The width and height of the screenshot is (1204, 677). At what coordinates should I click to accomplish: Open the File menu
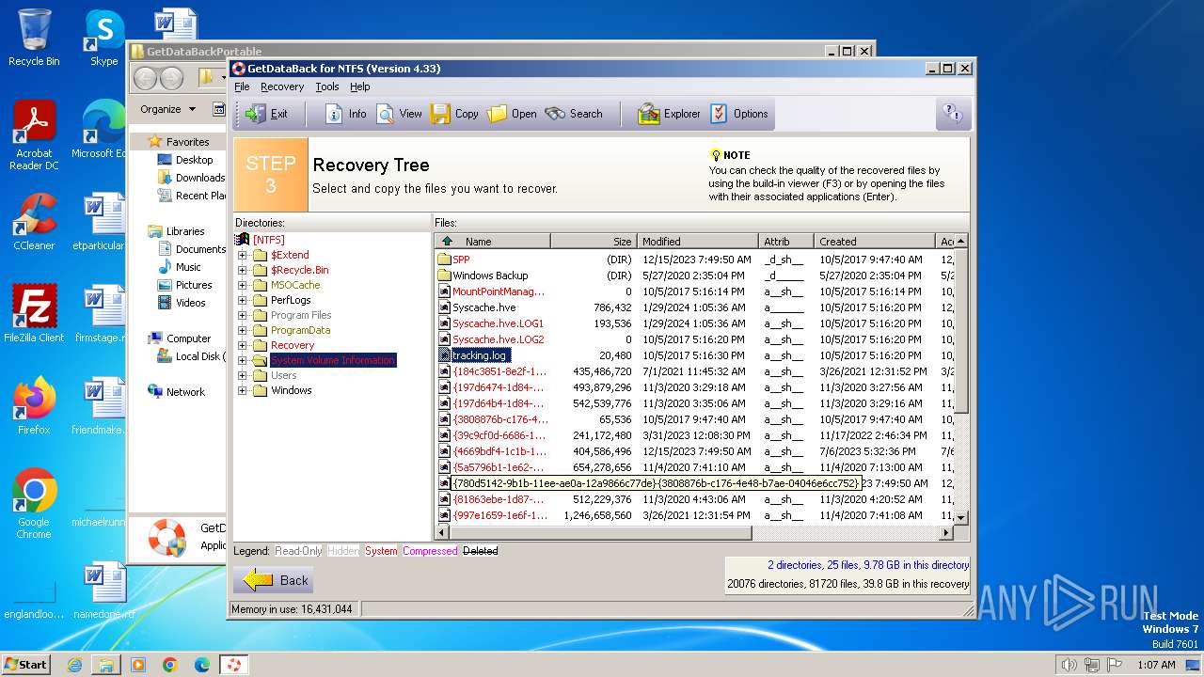click(x=242, y=87)
